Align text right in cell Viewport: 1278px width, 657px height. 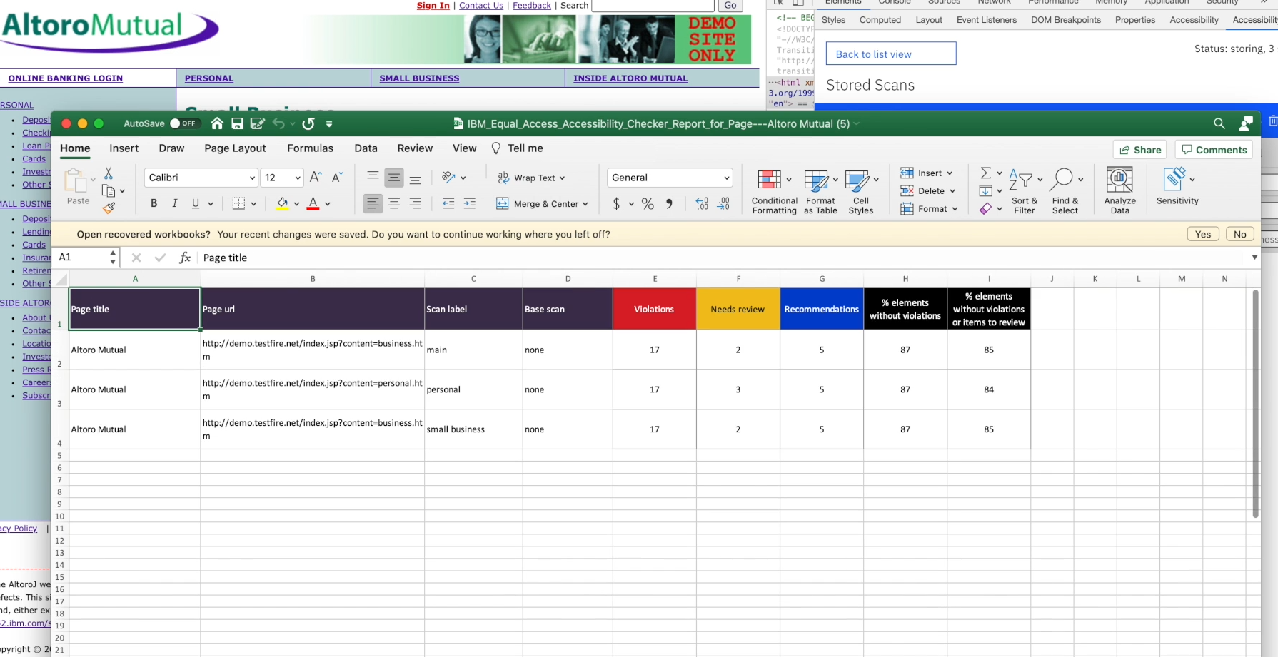[416, 204]
